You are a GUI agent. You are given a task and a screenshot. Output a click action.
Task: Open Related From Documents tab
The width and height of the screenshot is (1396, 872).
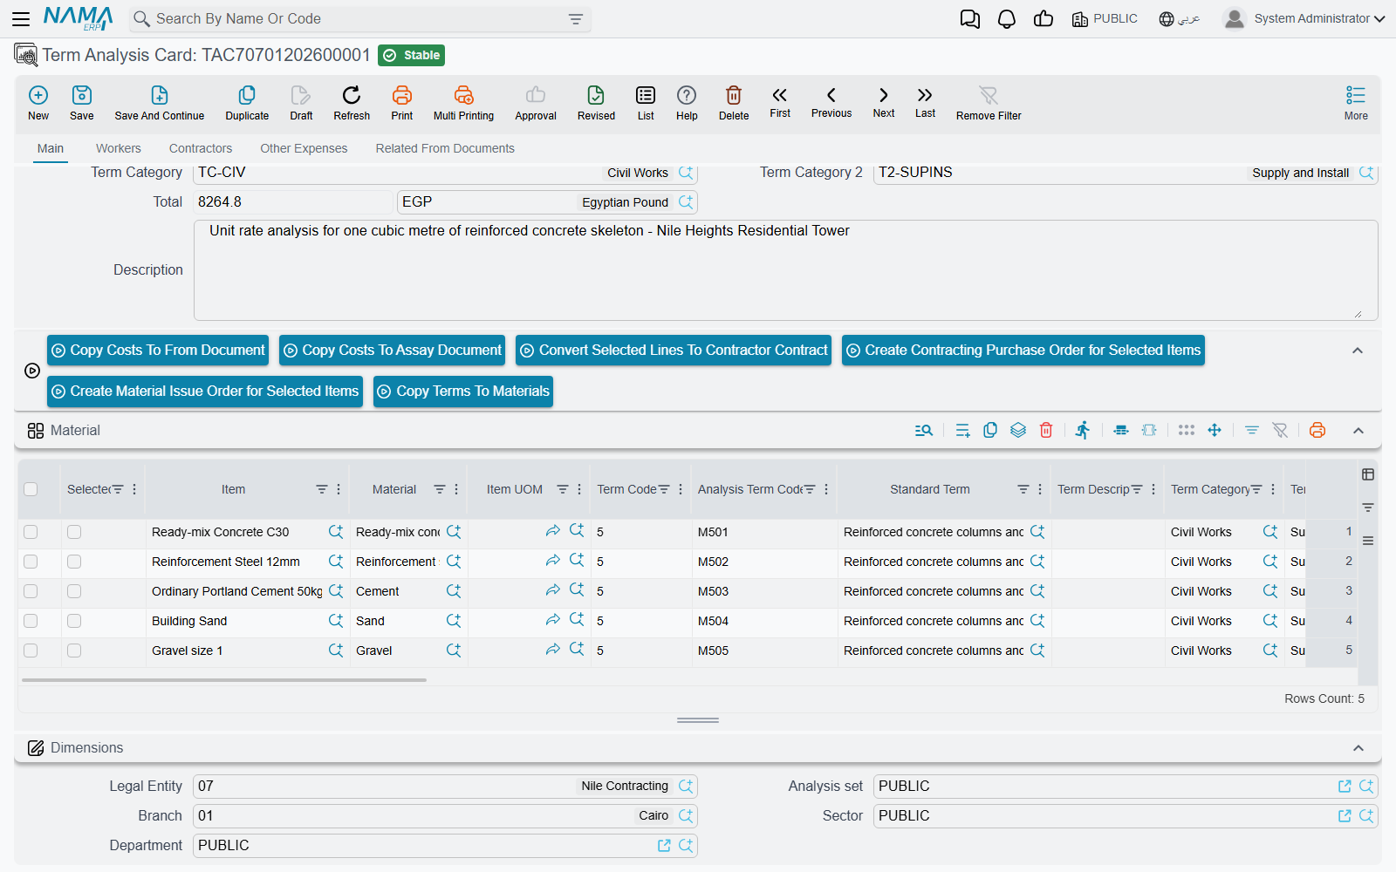click(445, 148)
